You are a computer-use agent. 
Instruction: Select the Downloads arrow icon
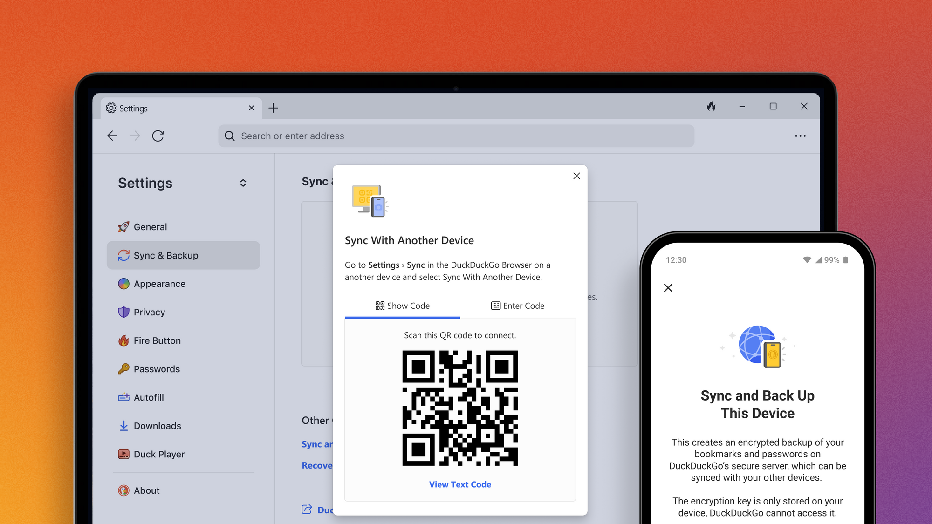point(123,426)
